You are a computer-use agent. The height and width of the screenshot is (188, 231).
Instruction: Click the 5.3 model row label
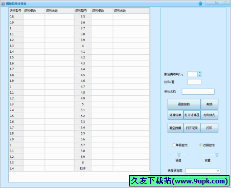[83, 121]
